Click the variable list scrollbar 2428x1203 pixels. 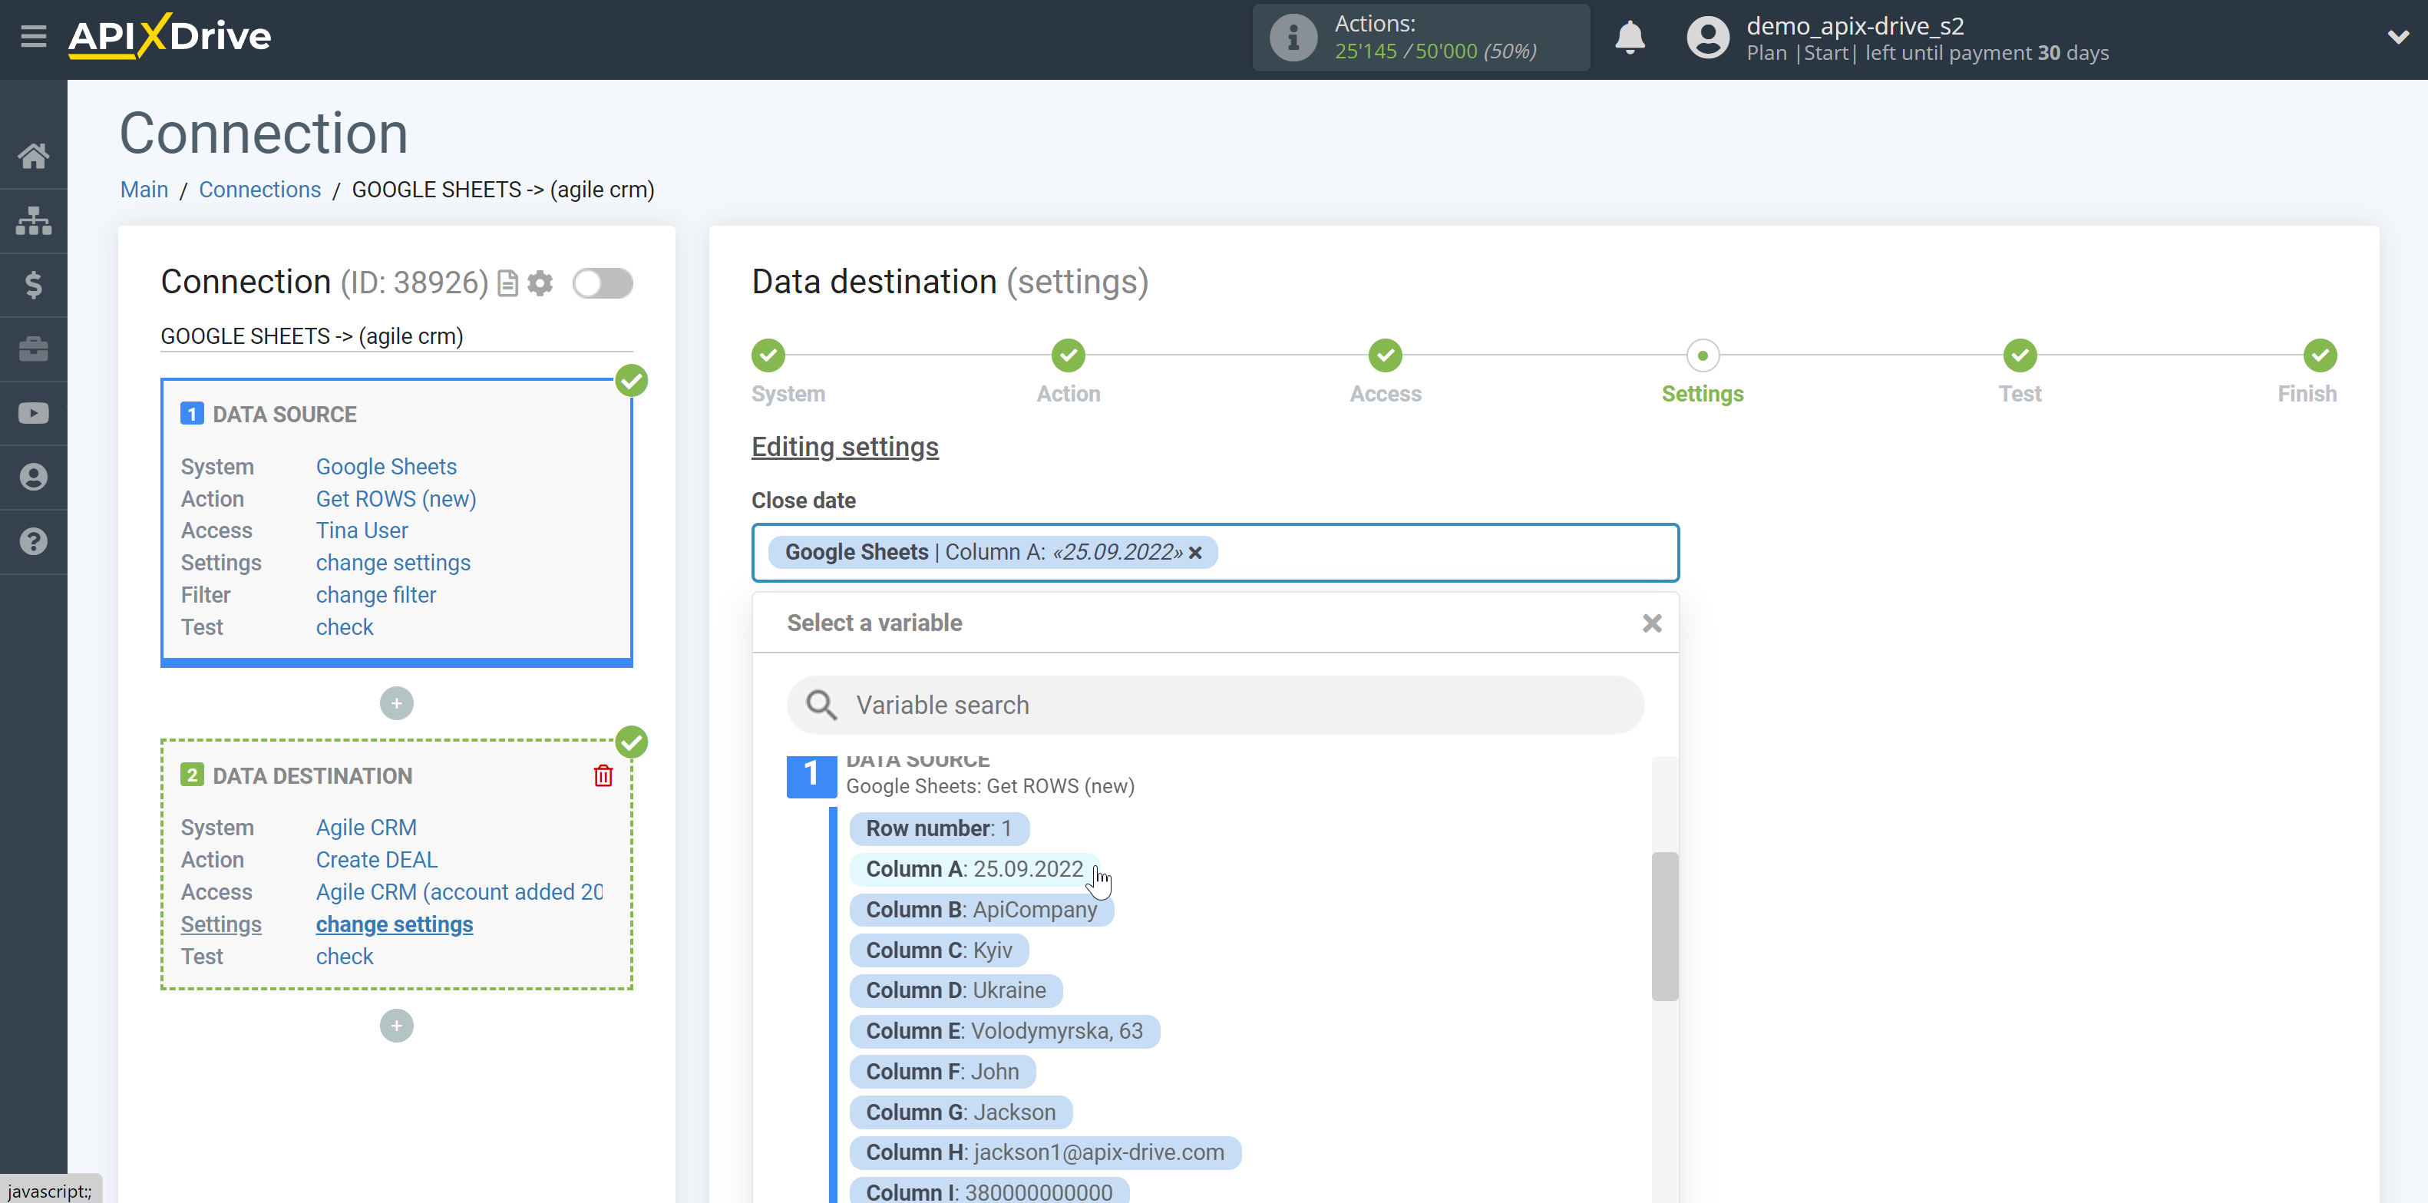1664,926
